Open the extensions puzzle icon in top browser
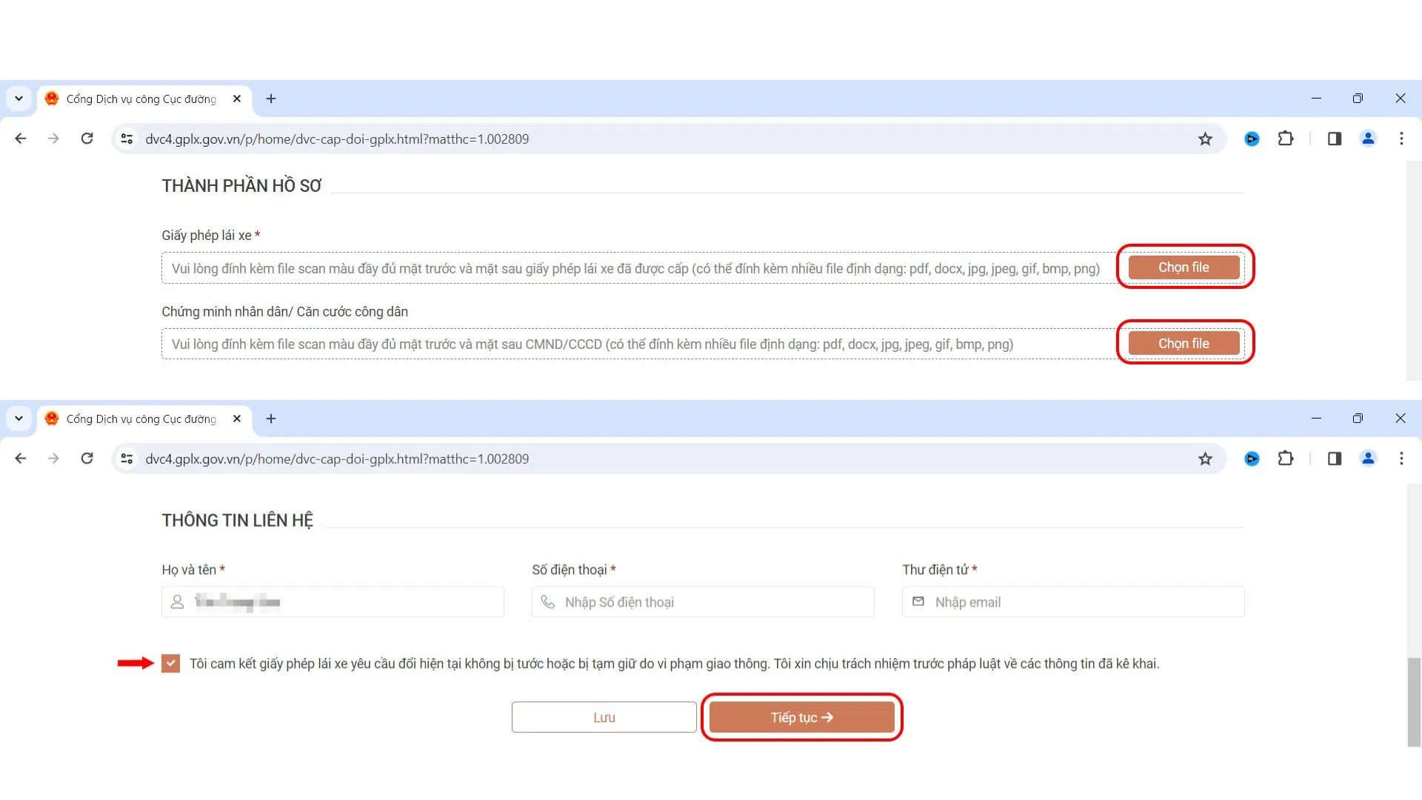Viewport: 1422px width, 800px height. click(1286, 139)
